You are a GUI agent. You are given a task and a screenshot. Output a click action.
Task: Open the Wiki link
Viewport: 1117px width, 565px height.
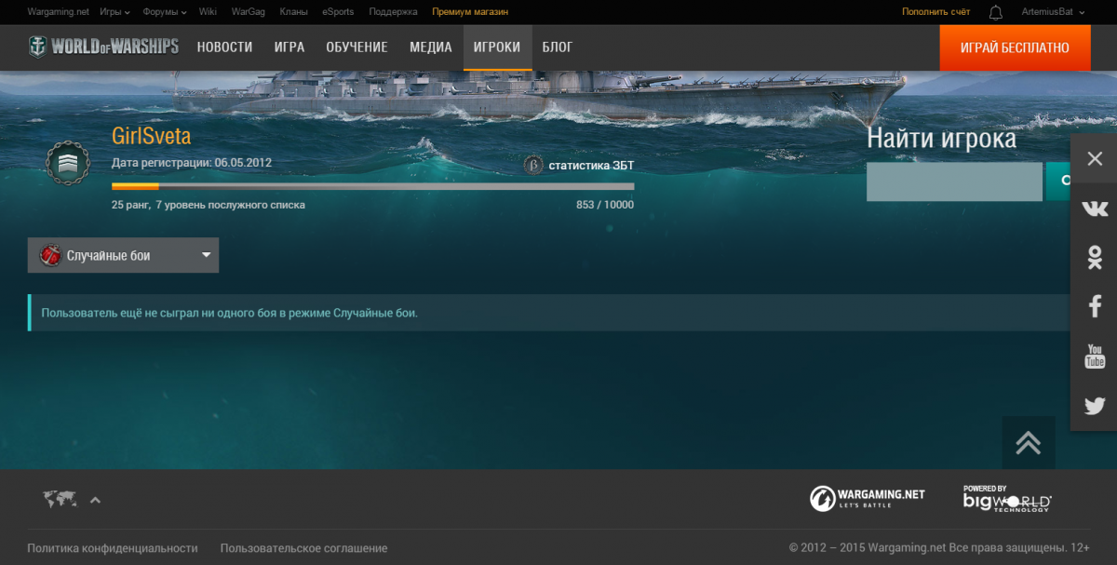click(x=208, y=12)
